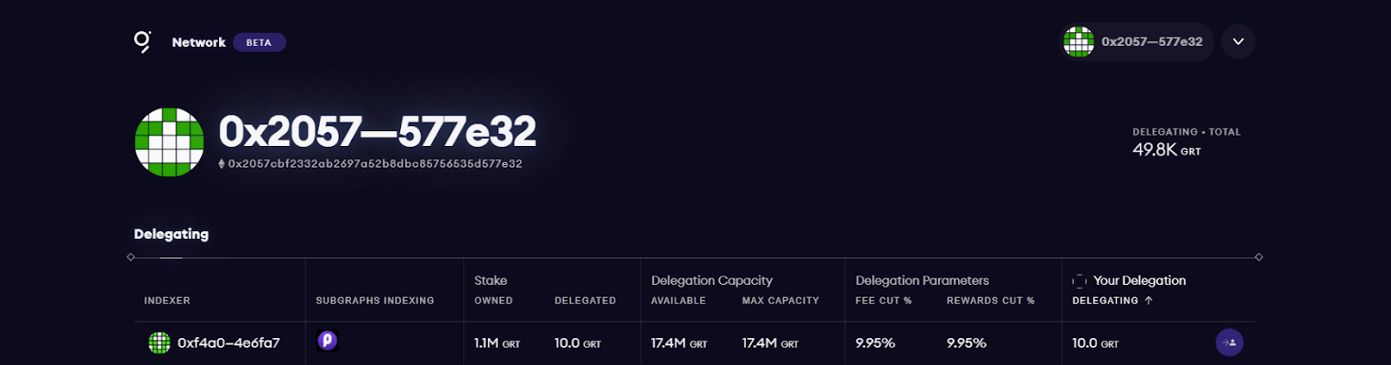1391x365 pixels.
Task: Click the Your Delegation dashed circle icon
Action: 1080,281
